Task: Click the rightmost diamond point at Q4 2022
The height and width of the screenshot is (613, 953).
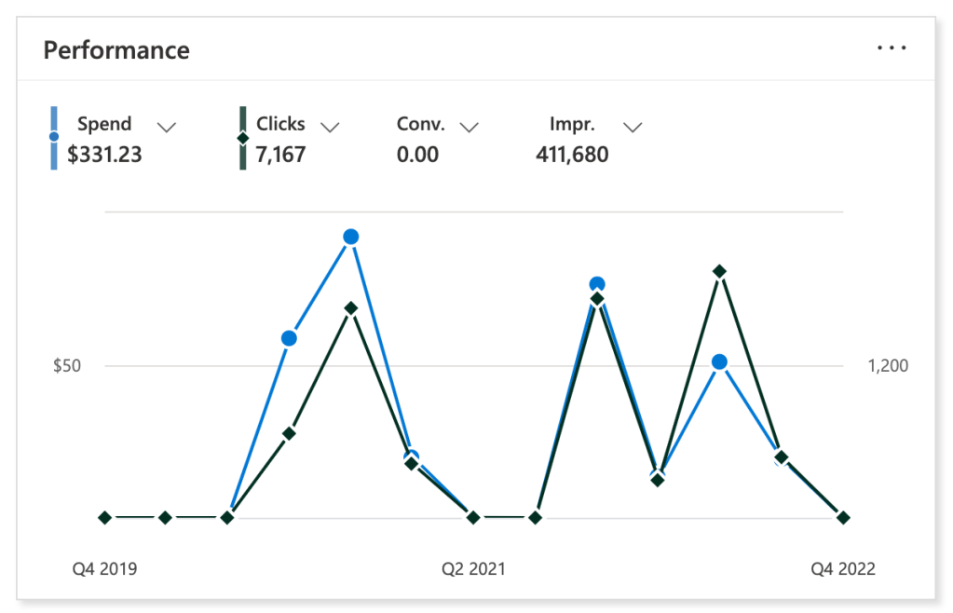Action: 843,517
